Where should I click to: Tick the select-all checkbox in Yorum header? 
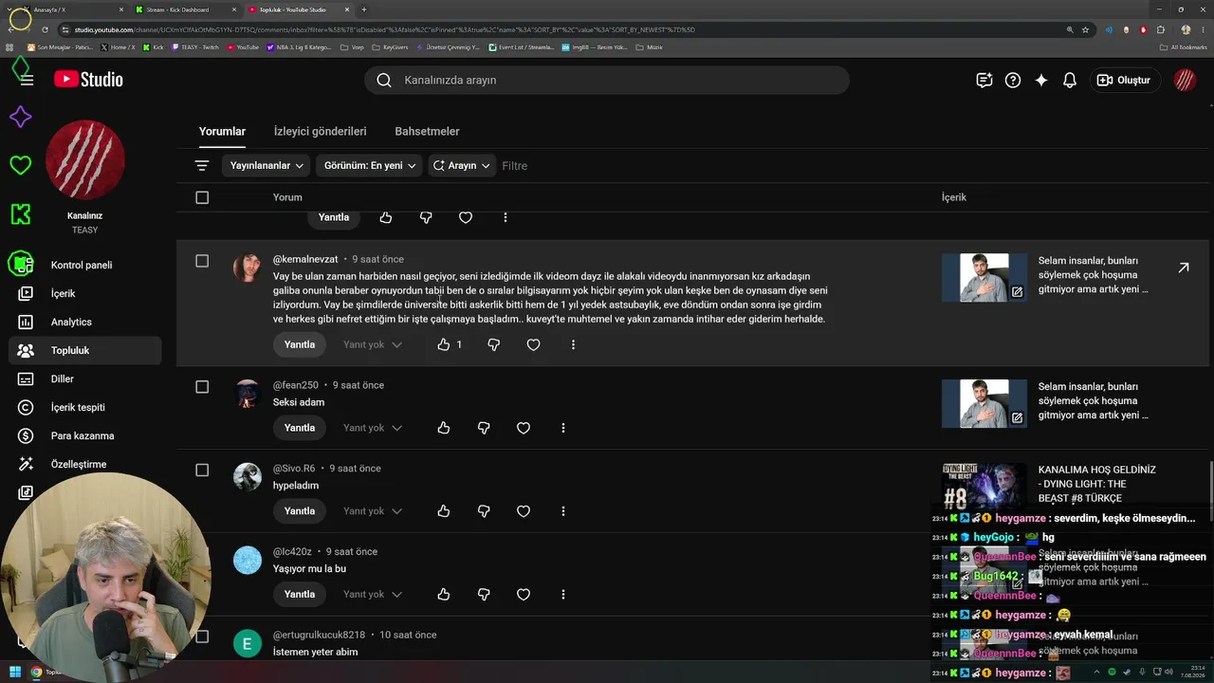coord(202,197)
